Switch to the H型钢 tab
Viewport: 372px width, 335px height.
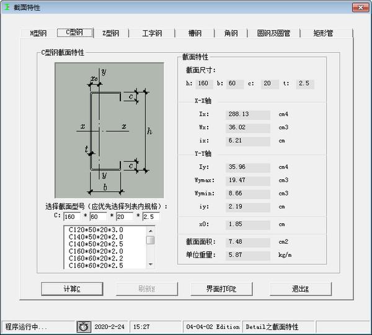[39, 33]
